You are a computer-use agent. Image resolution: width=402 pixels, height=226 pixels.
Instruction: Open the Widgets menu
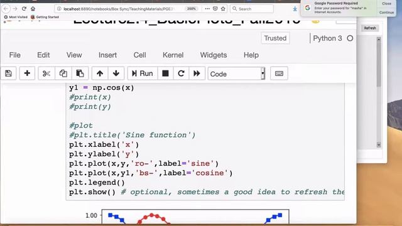[214, 55]
